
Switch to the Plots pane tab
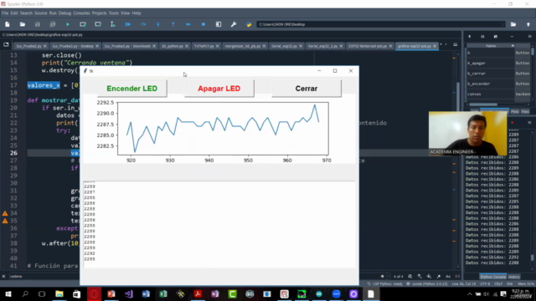point(515,111)
